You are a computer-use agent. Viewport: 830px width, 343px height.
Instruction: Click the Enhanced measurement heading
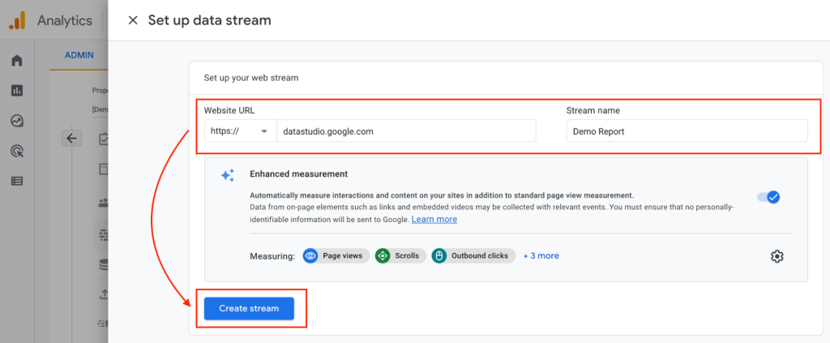[298, 174]
